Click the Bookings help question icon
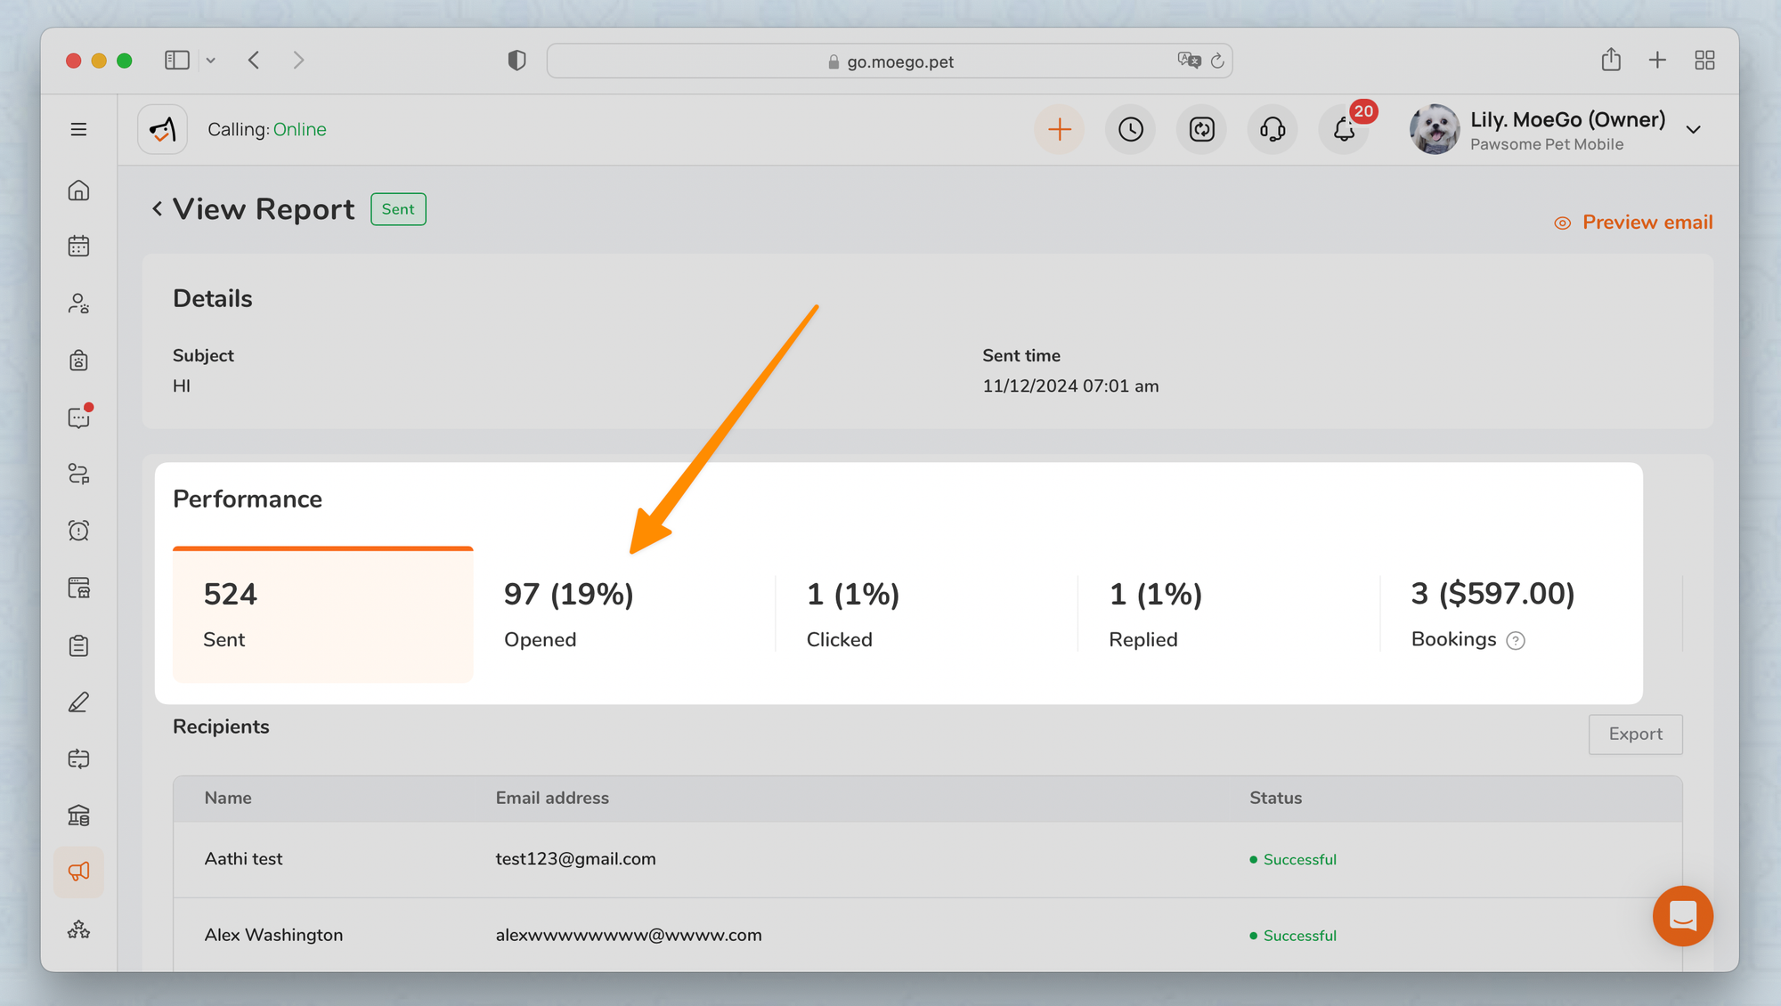The width and height of the screenshot is (1781, 1006). [1516, 641]
